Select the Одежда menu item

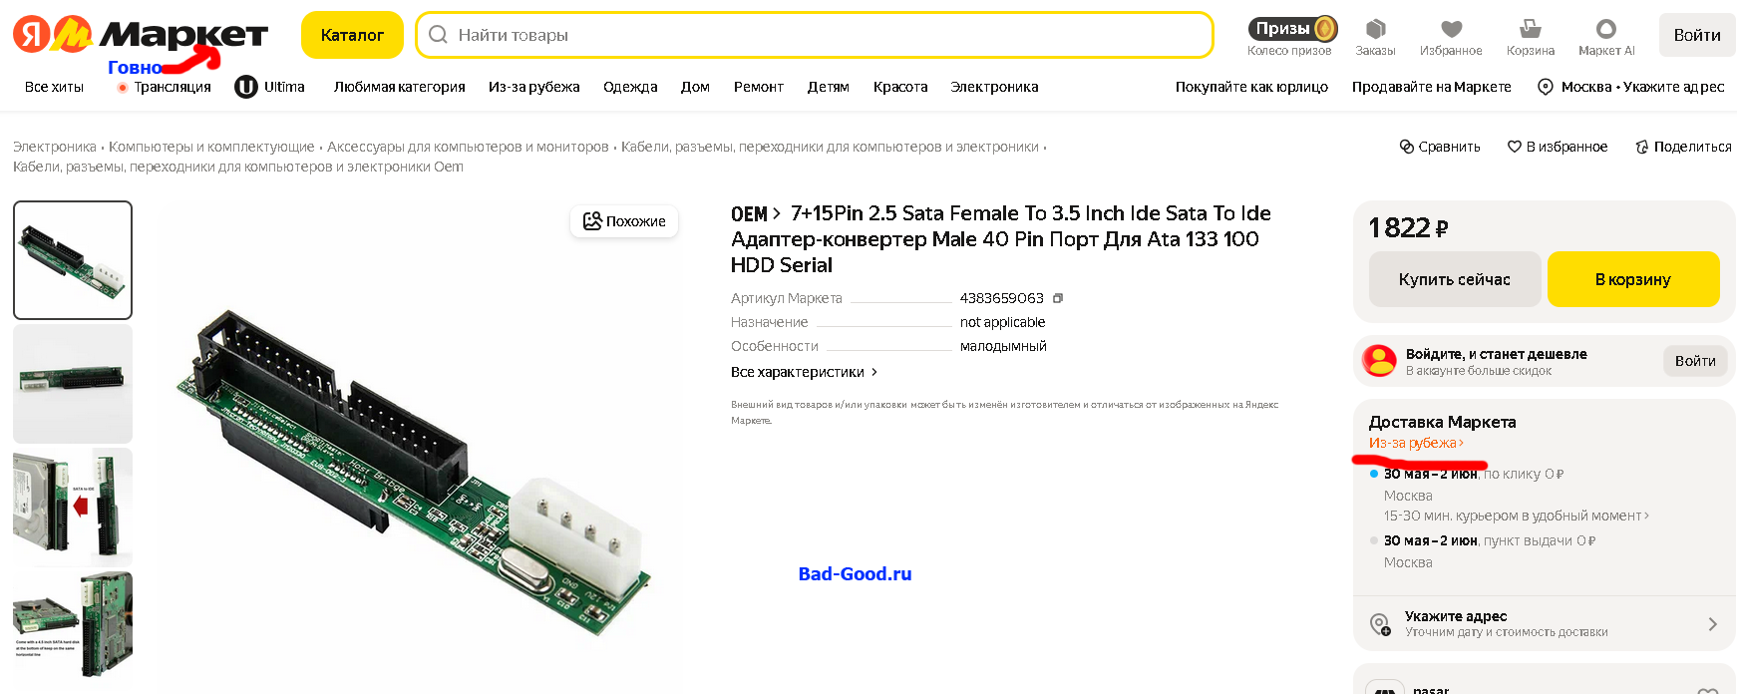point(630,87)
